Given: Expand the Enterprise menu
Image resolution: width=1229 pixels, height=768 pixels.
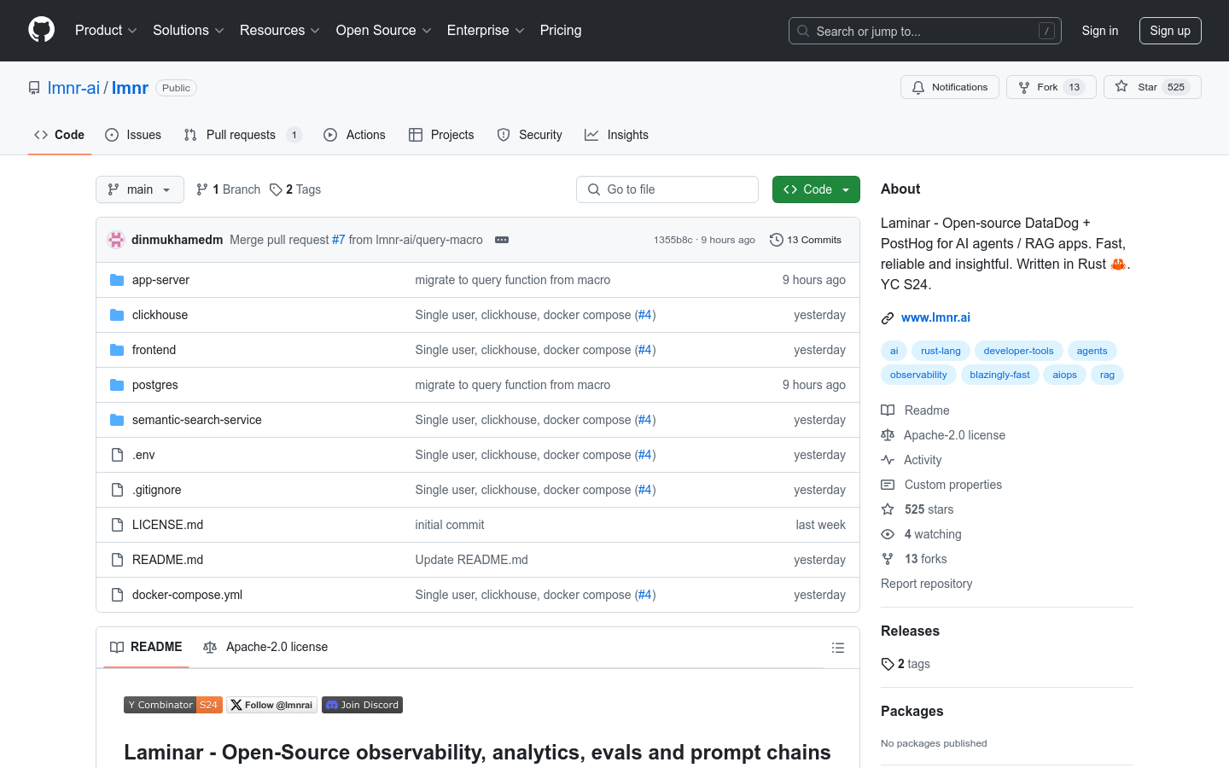Looking at the screenshot, I should coord(486,30).
